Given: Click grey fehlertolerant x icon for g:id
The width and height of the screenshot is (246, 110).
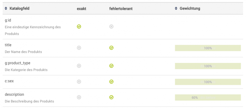Looking at the screenshot, I should (111, 27).
